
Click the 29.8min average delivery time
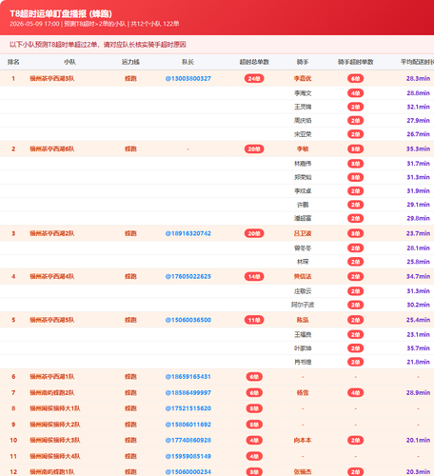(x=418, y=218)
